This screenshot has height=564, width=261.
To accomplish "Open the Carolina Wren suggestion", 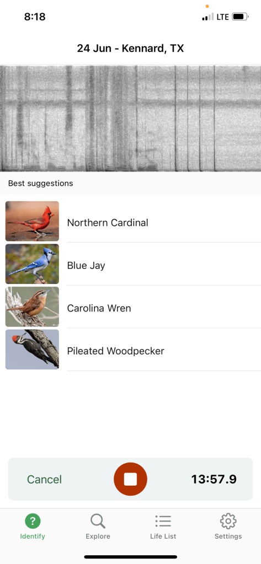I will pos(130,307).
